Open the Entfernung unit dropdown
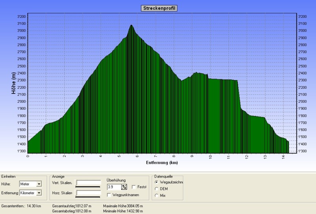The width and height of the screenshot is (316, 214). 39,193
